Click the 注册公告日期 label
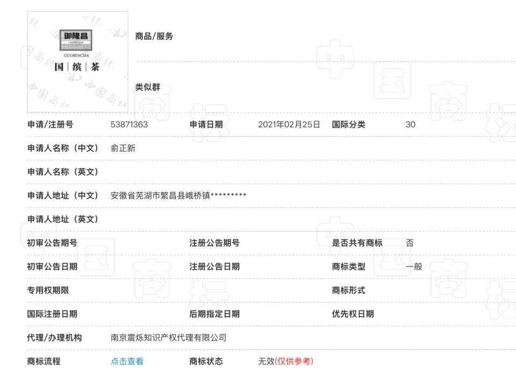 pos(214,267)
